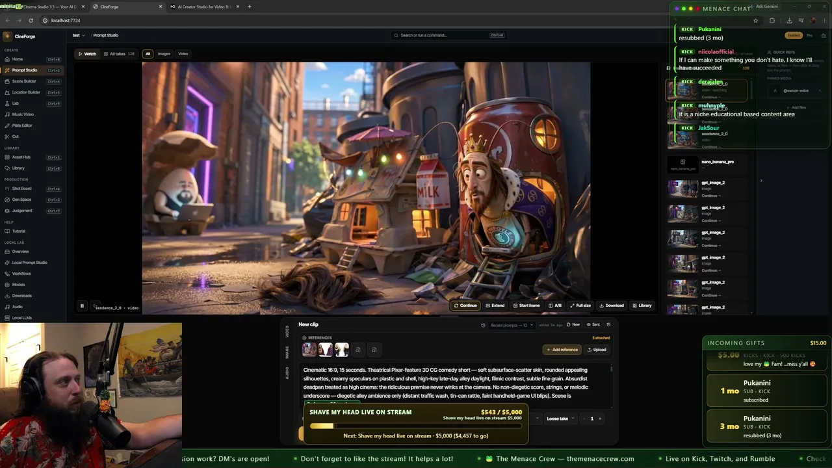Click the Sent button
This screenshot has width=832, height=468.
(593, 325)
